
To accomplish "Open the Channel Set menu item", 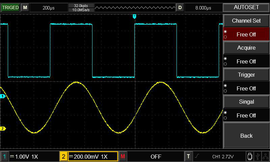I will 246,21.
